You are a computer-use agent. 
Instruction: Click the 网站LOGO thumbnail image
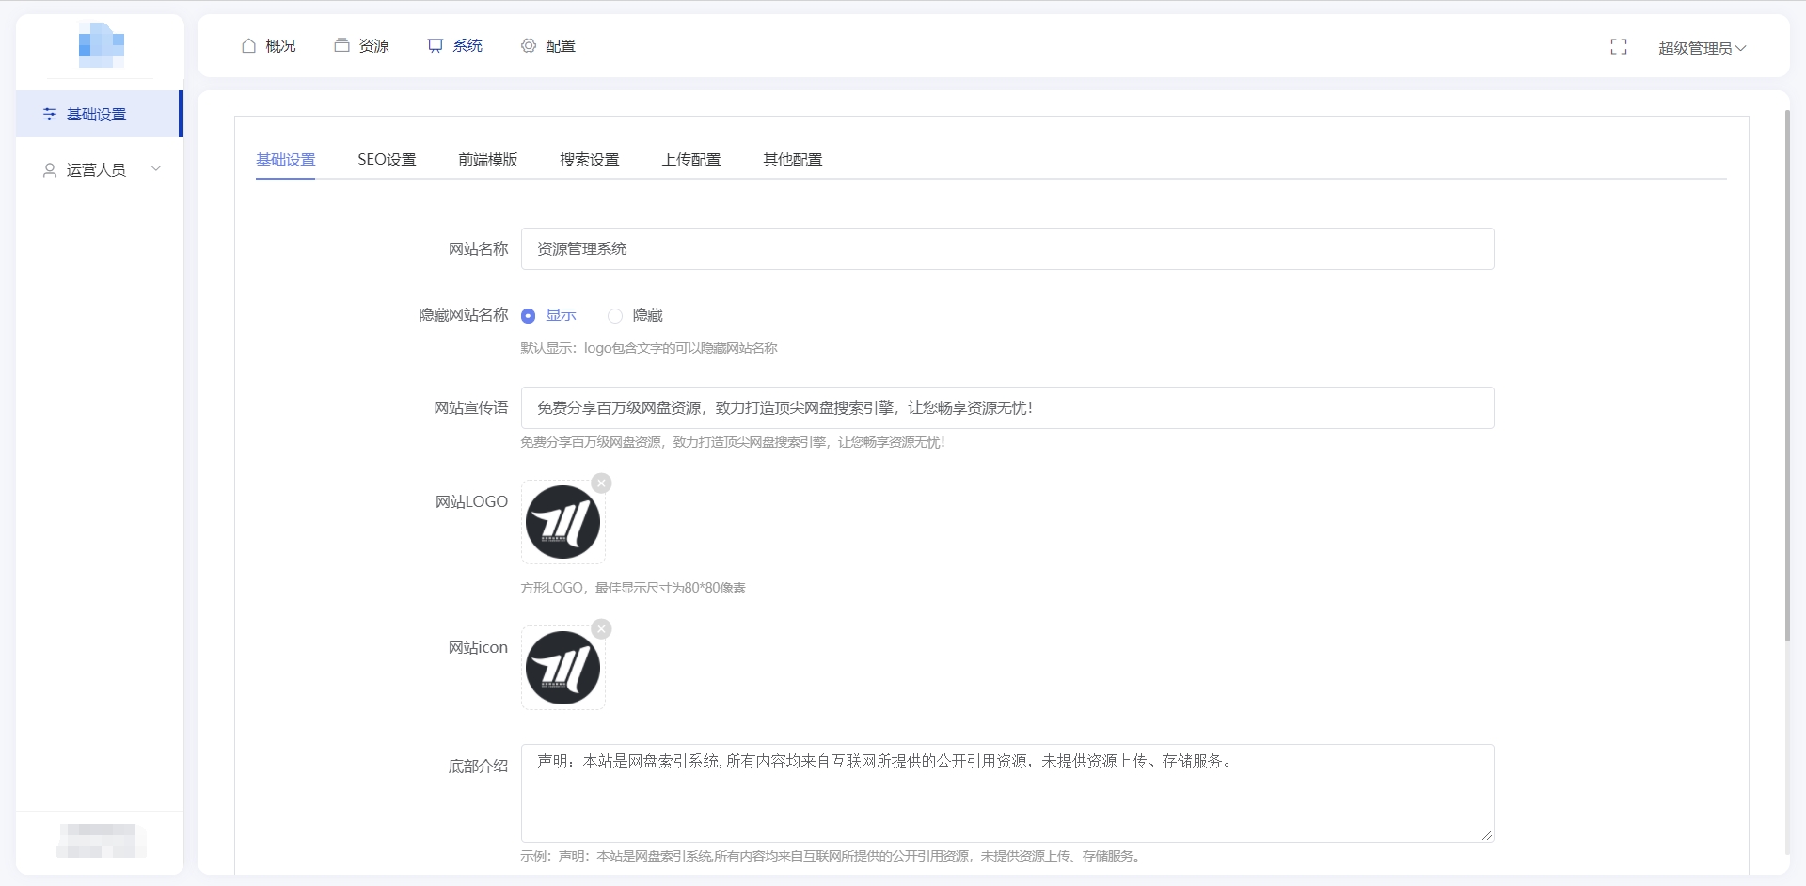(x=562, y=522)
